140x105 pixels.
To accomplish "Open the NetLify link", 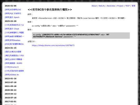I will click(x=102, y=6).
